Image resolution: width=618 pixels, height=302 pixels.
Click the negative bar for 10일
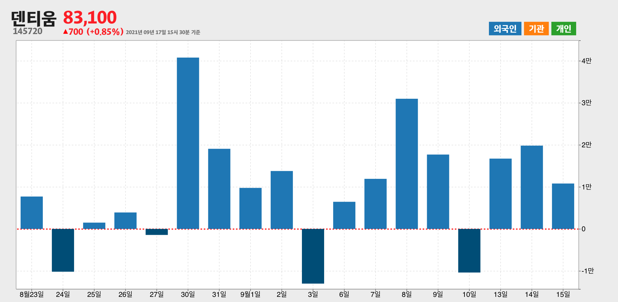click(x=469, y=251)
